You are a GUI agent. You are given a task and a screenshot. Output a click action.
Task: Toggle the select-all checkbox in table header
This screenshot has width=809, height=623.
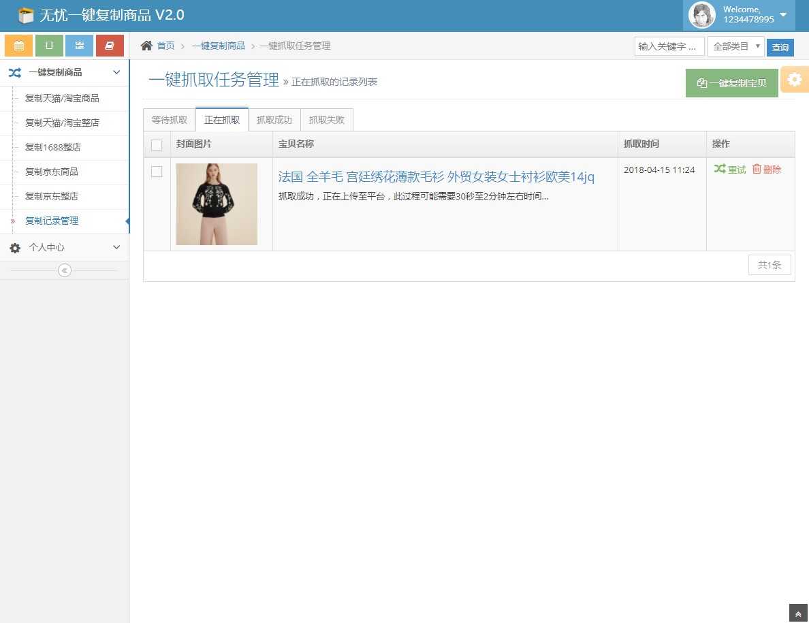157,145
